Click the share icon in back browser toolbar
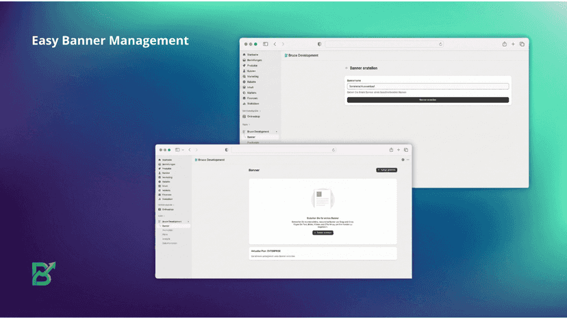 [505, 44]
